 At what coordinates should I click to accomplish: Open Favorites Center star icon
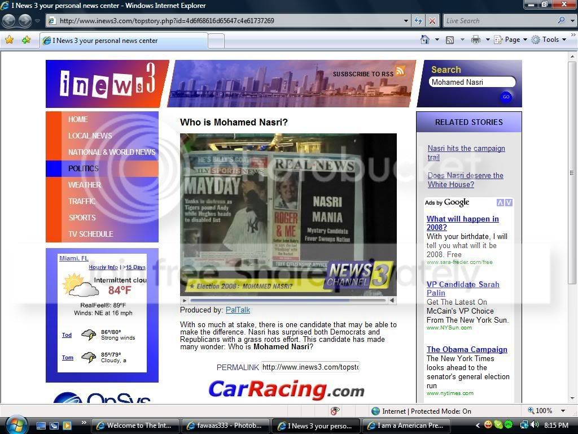[x=10, y=40]
